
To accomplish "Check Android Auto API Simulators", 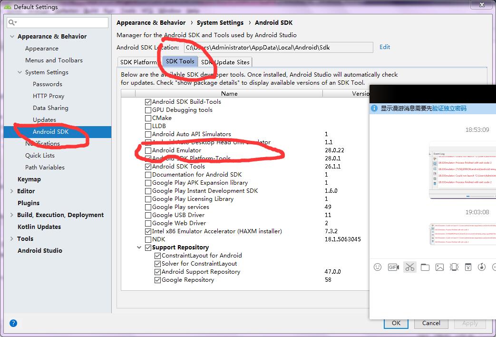I will (x=148, y=134).
